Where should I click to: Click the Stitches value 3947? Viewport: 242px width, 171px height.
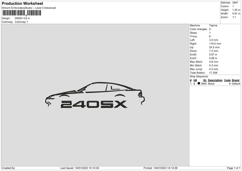[x=235, y=3]
